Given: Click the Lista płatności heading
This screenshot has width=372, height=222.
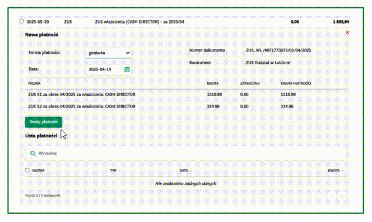Looking at the screenshot, I should click(41, 136).
